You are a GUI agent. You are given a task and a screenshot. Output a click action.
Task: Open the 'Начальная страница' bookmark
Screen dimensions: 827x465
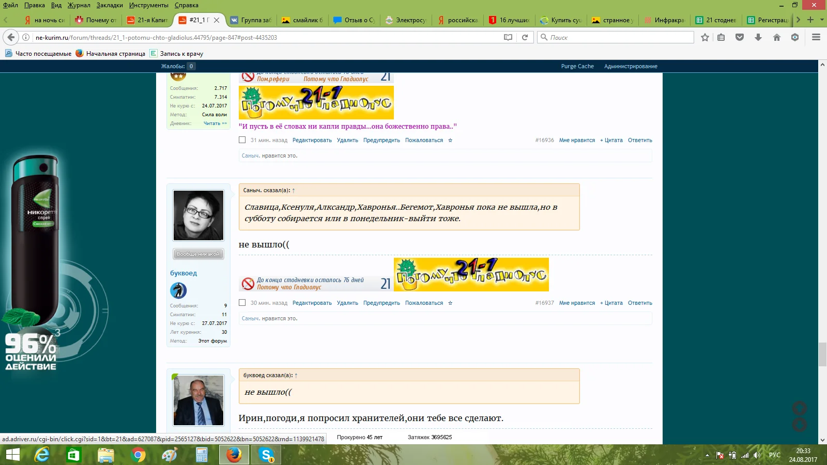(110, 53)
